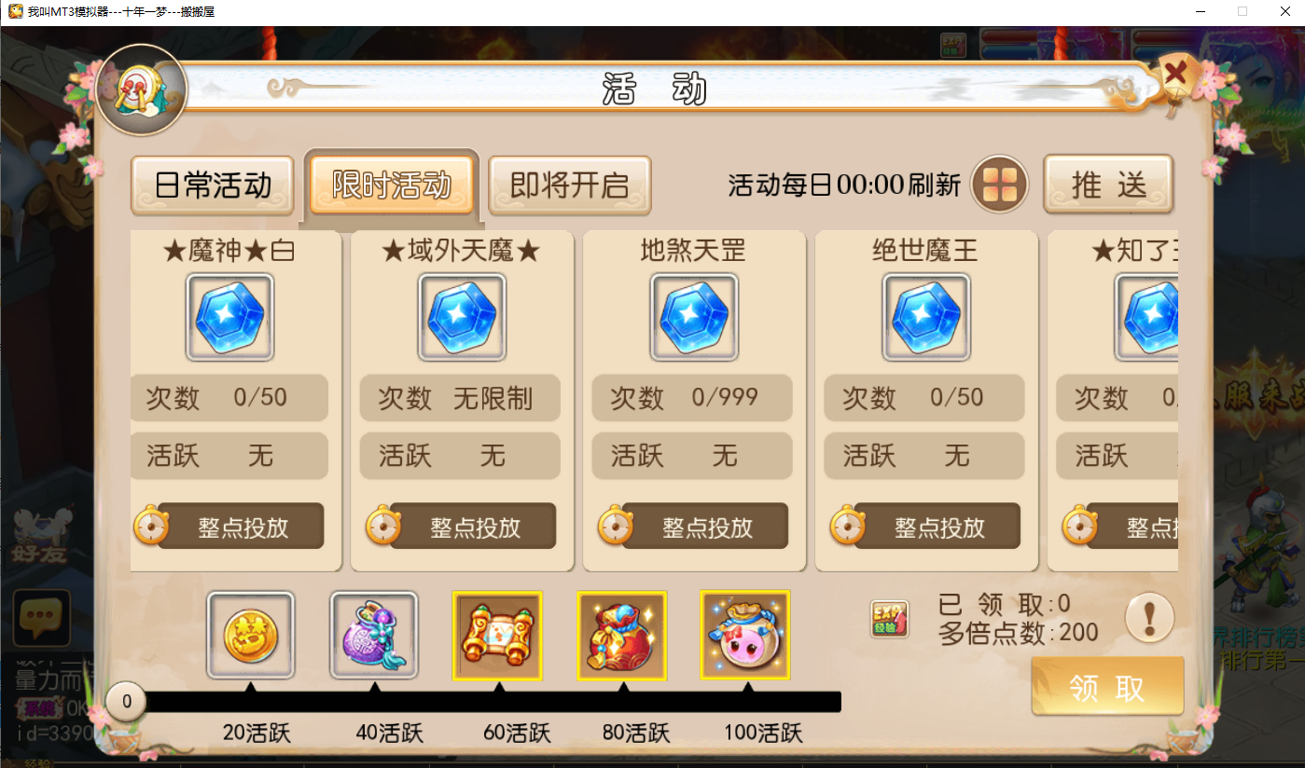The width and height of the screenshot is (1305, 768).
Task: Open the gold coin 20活跃 reward
Action: [250, 636]
